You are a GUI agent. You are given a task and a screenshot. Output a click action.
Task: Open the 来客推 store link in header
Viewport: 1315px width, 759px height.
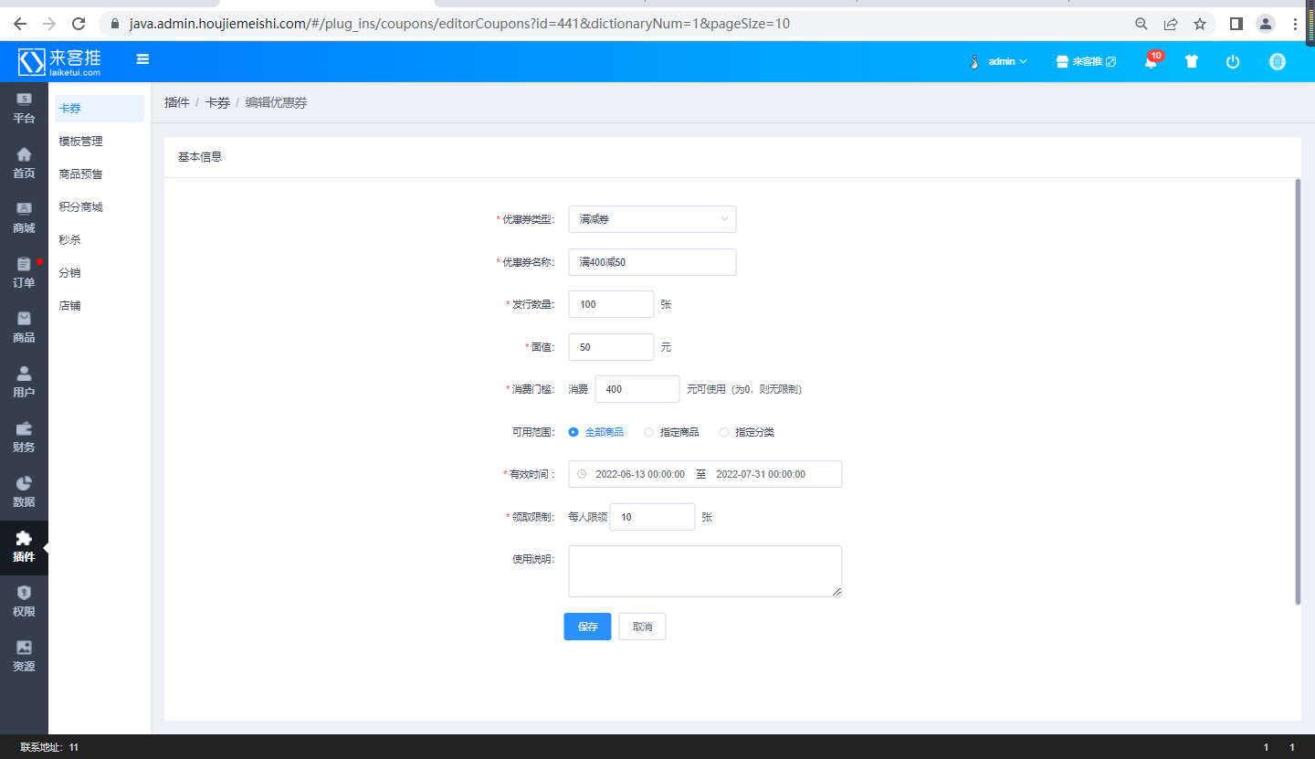click(x=1086, y=61)
